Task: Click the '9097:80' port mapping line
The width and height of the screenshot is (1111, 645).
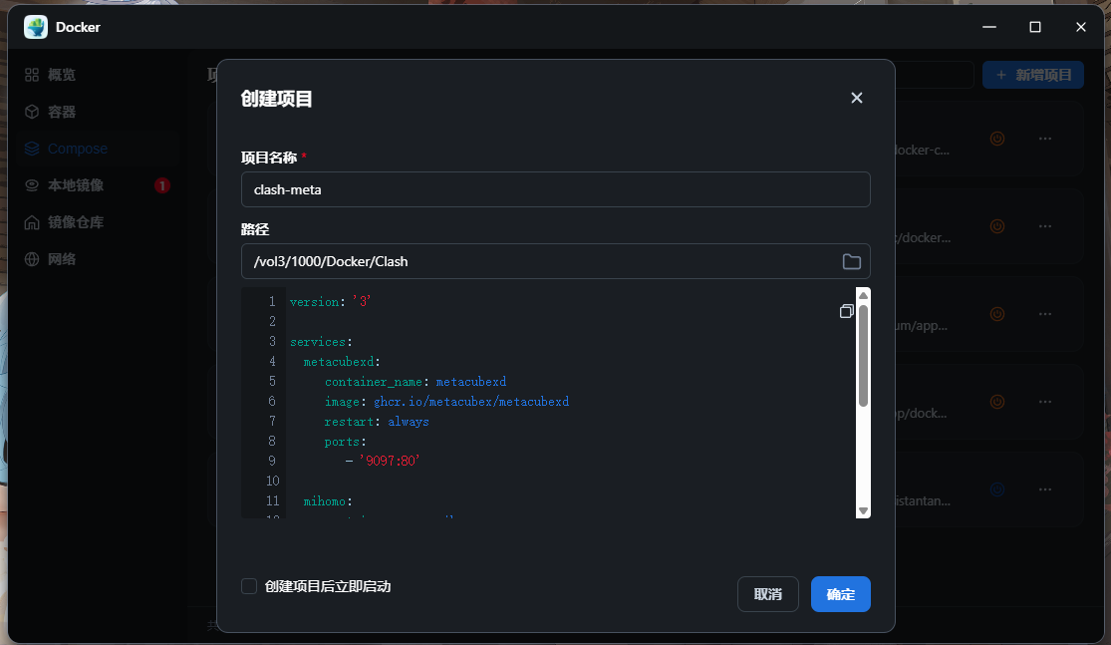Action: [383, 461]
